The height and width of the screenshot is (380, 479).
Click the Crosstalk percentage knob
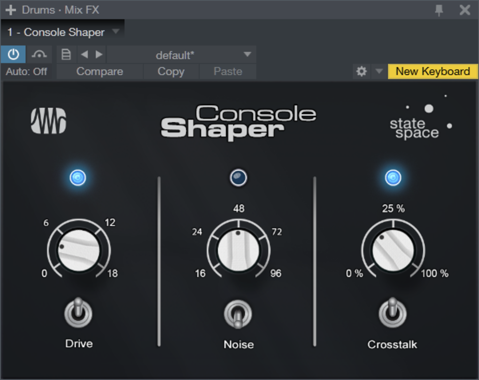coord(393,250)
